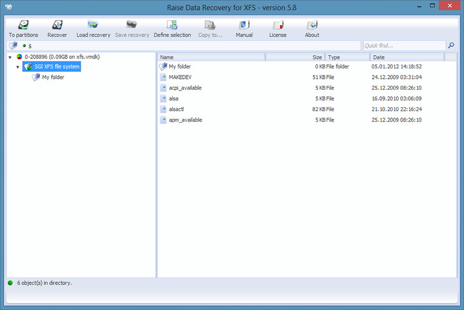Click the alsactl file icon

click(163, 109)
